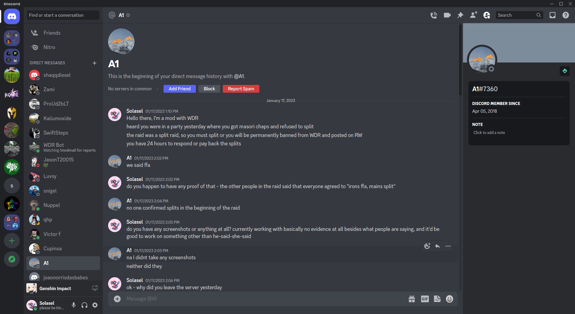The image size is (575, 314).
Task: Open the sticker picker
Action: point(437,299)
